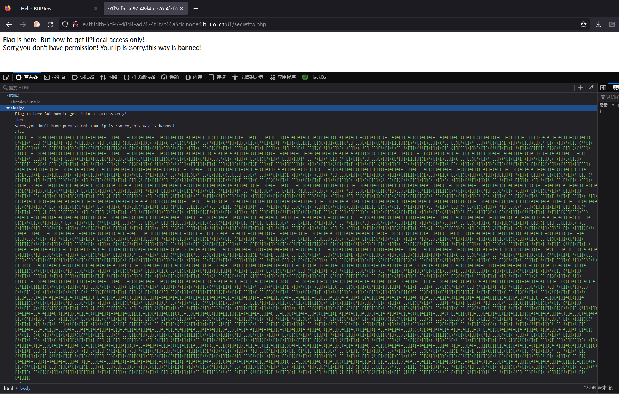This screenshot has height=394, width=619.
Task: Activate the element picker tool in devtools
Action: point(6,77)
